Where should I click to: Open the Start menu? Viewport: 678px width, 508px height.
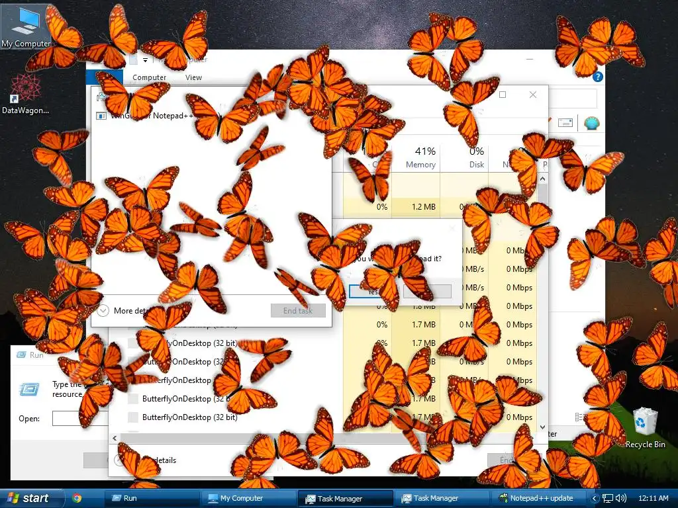(x=30, y=499)
